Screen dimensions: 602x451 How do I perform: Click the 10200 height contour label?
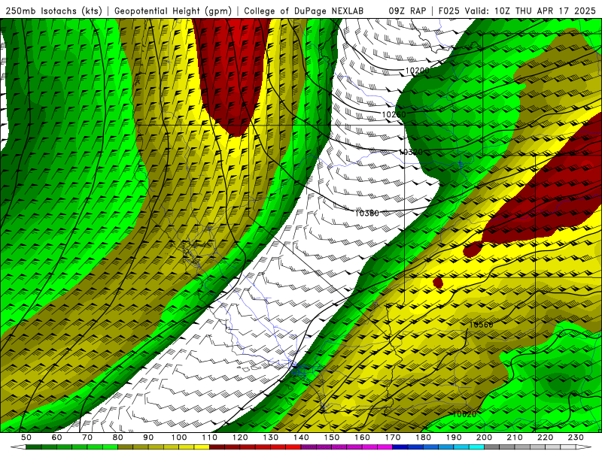(417, 71)
